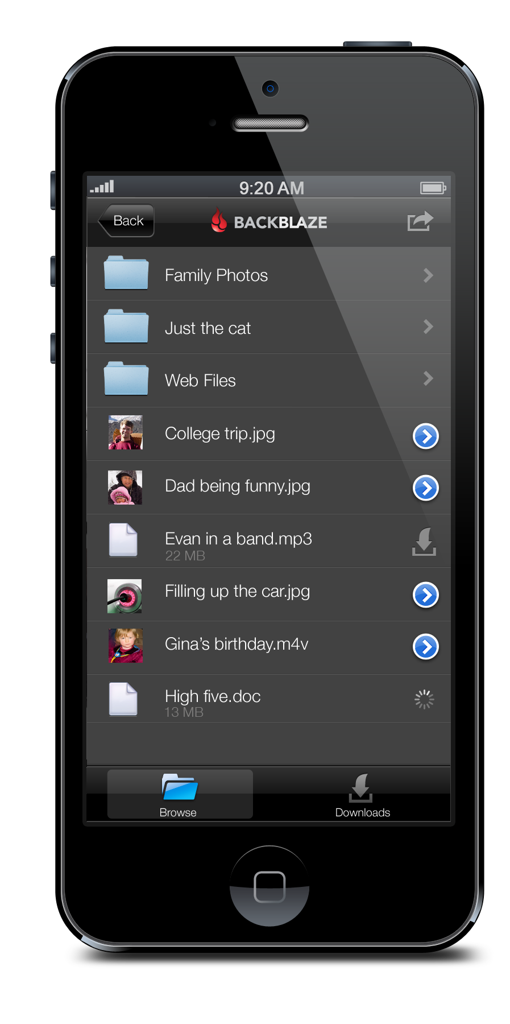Click the Backblaze flame logo
Screen dimensions: 510x1024
pyautogui.click(x=219, y=221)
